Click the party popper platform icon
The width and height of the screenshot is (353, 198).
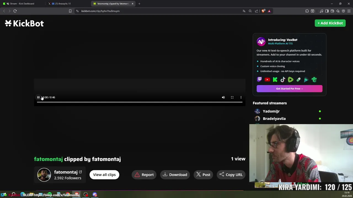pos(306,80)
